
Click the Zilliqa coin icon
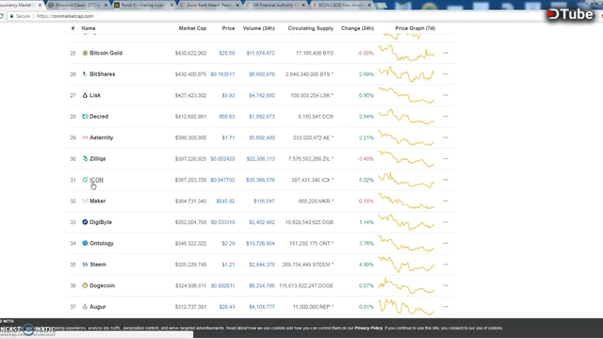[85, 159]
